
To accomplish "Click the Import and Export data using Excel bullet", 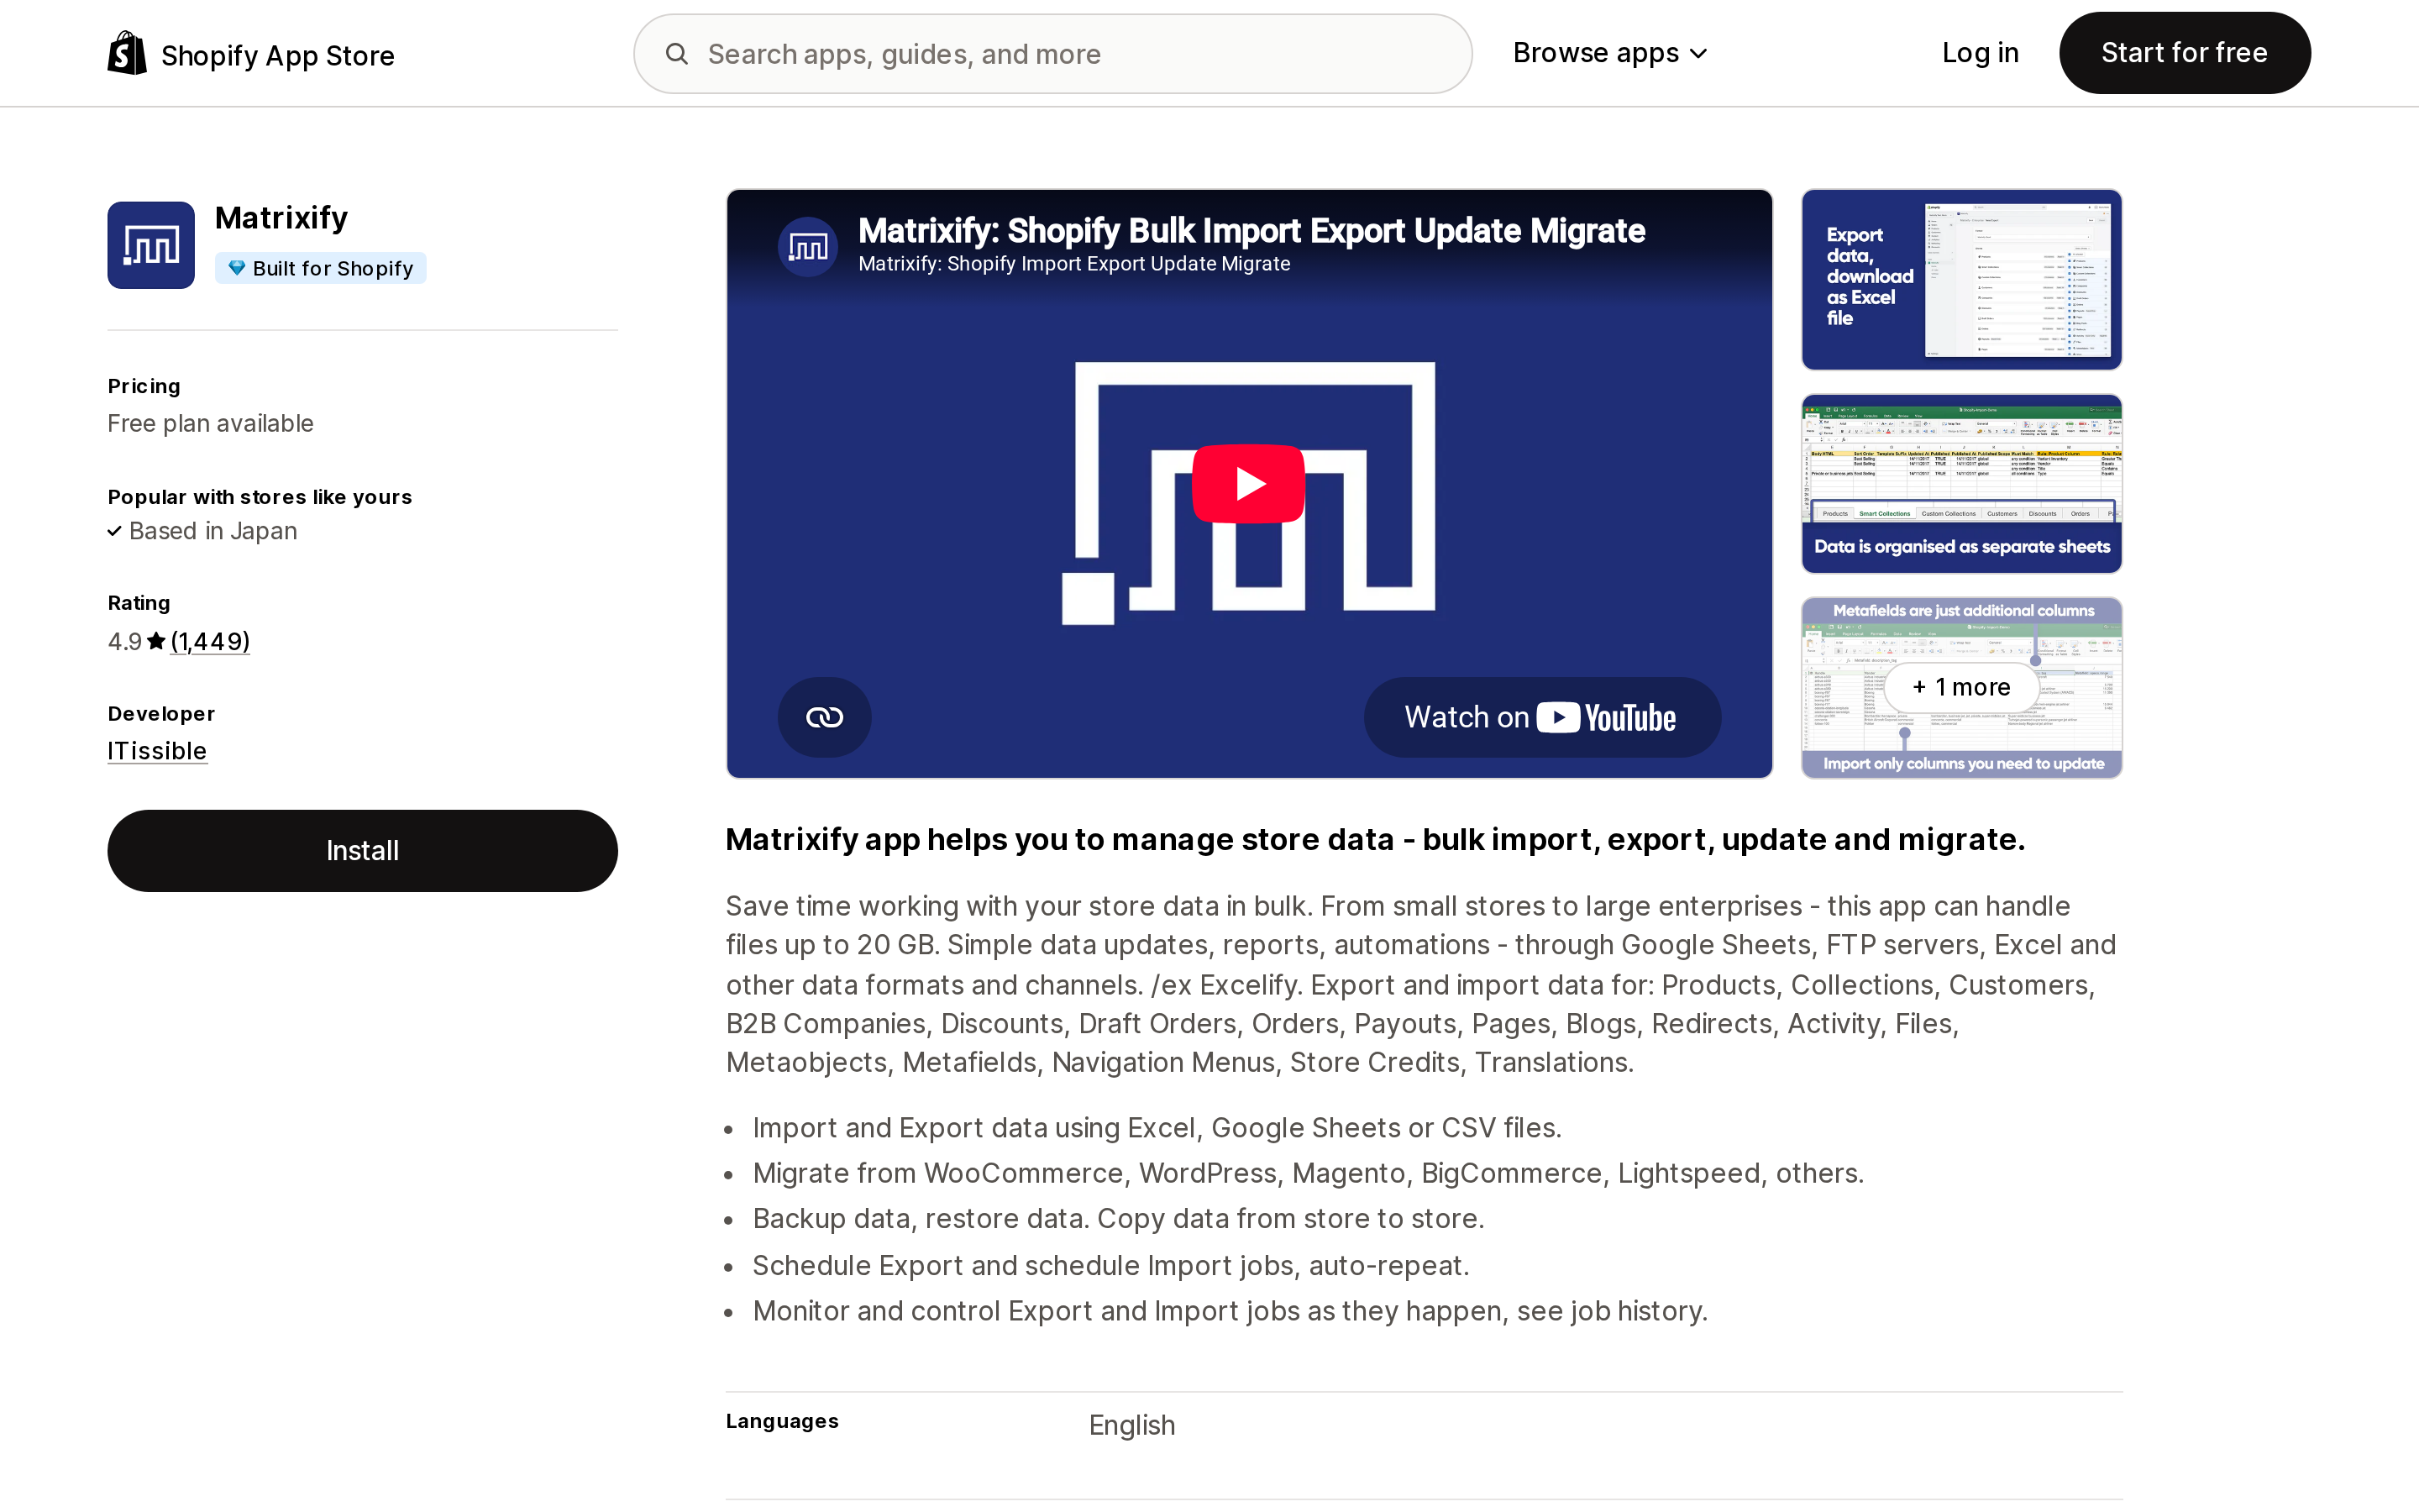I will pos(1157,1128).
